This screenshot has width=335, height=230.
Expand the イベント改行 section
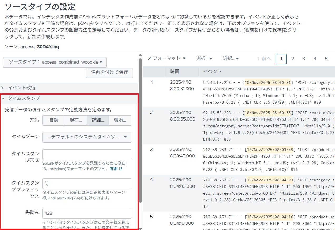22,88
